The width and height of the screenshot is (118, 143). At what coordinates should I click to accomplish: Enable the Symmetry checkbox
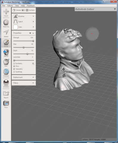(14, 63)
